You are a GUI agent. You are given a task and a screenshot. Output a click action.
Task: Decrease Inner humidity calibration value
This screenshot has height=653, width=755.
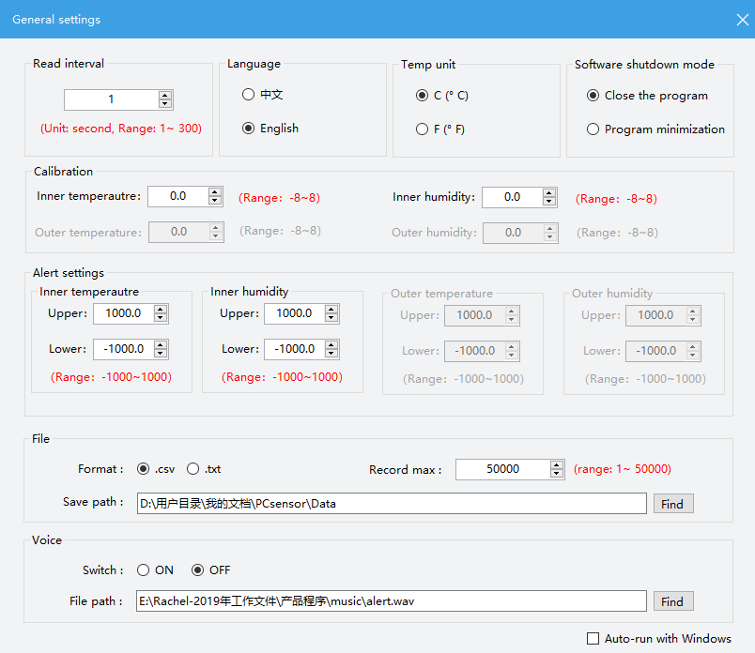click(549, 202)
